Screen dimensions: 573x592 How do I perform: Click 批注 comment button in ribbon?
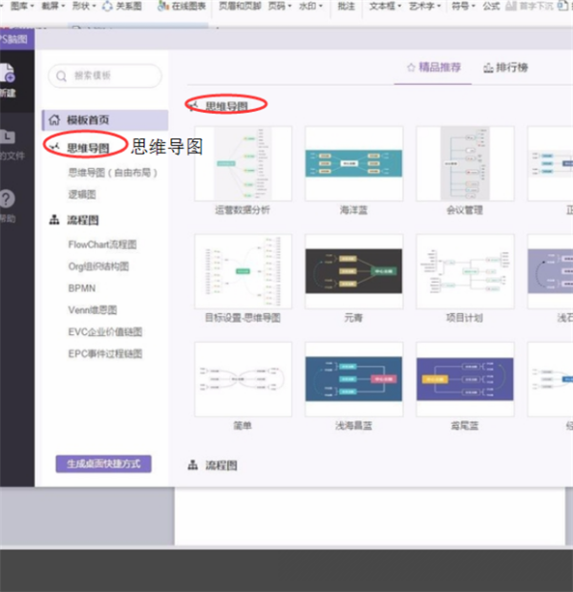[347, 6]
